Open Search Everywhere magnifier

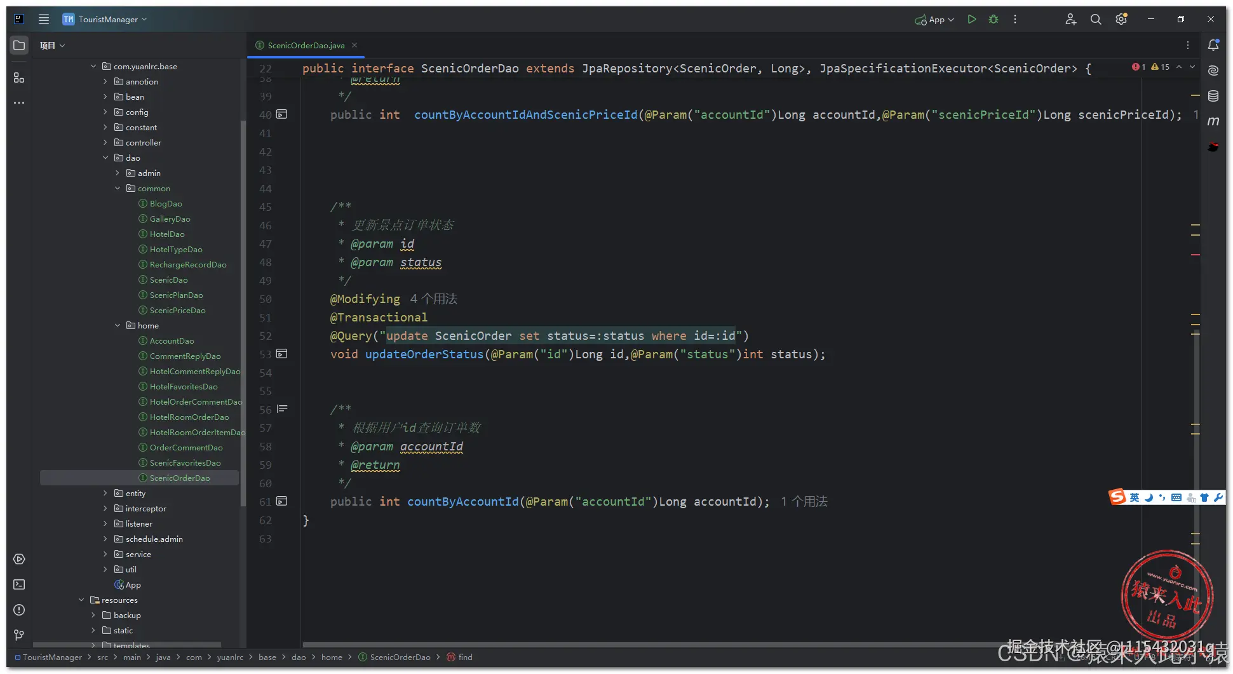click(1096, 19)
